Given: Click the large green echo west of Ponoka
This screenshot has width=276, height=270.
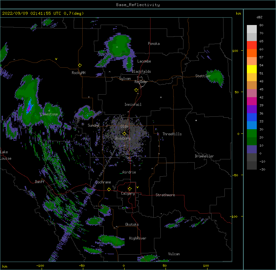Looking at the screenshot, I should 119,46.
